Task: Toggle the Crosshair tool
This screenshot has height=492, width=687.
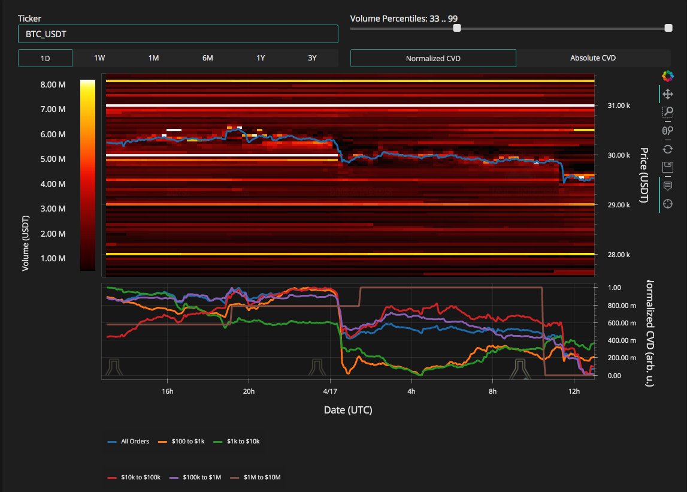Action: pyautogui.click(x=668, y=204)
